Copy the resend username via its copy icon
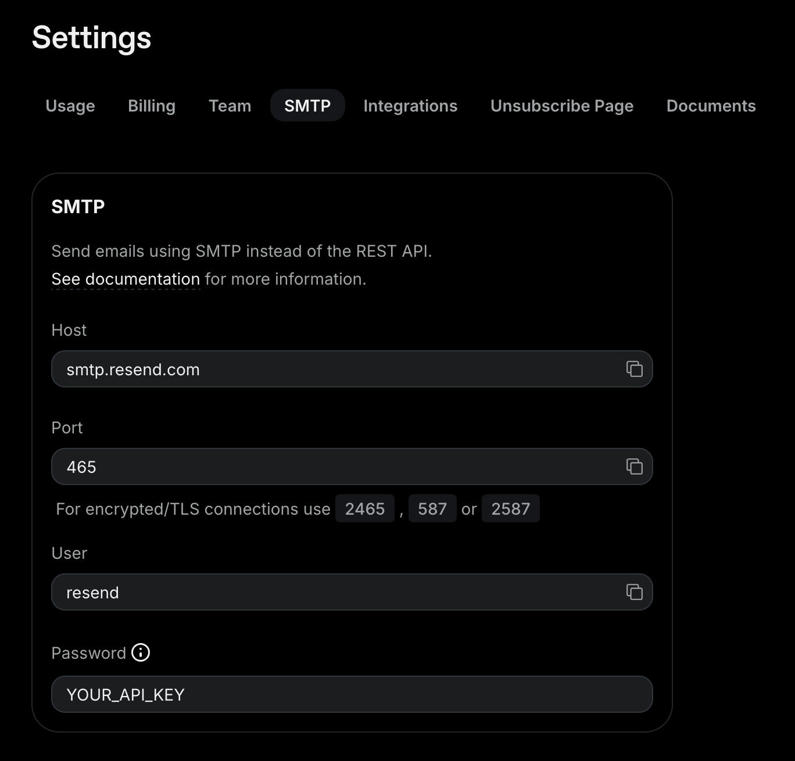 [x=636, y=592]
